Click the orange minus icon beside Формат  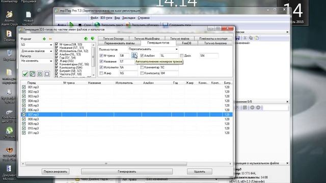[50, 39]
